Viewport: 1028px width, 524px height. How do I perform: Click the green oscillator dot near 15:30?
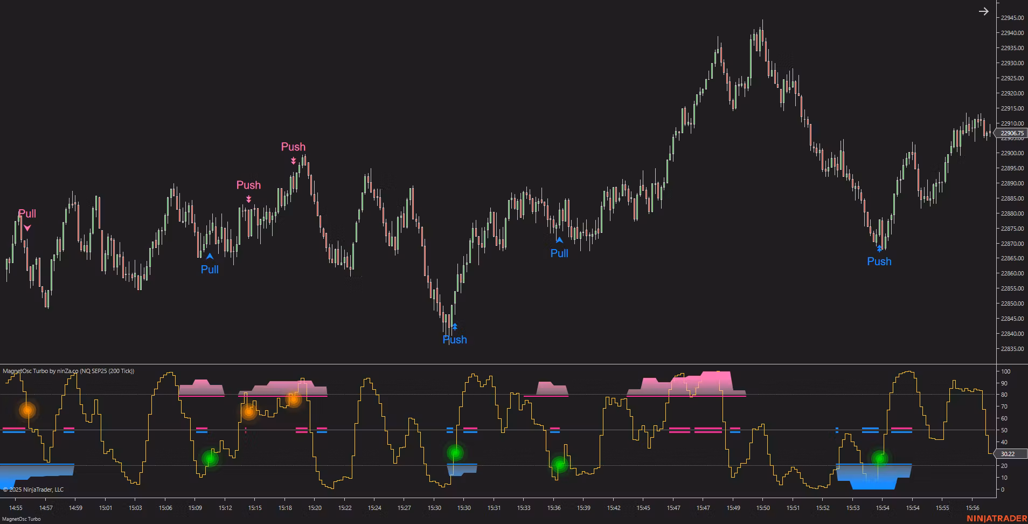[x=455, y=453]
